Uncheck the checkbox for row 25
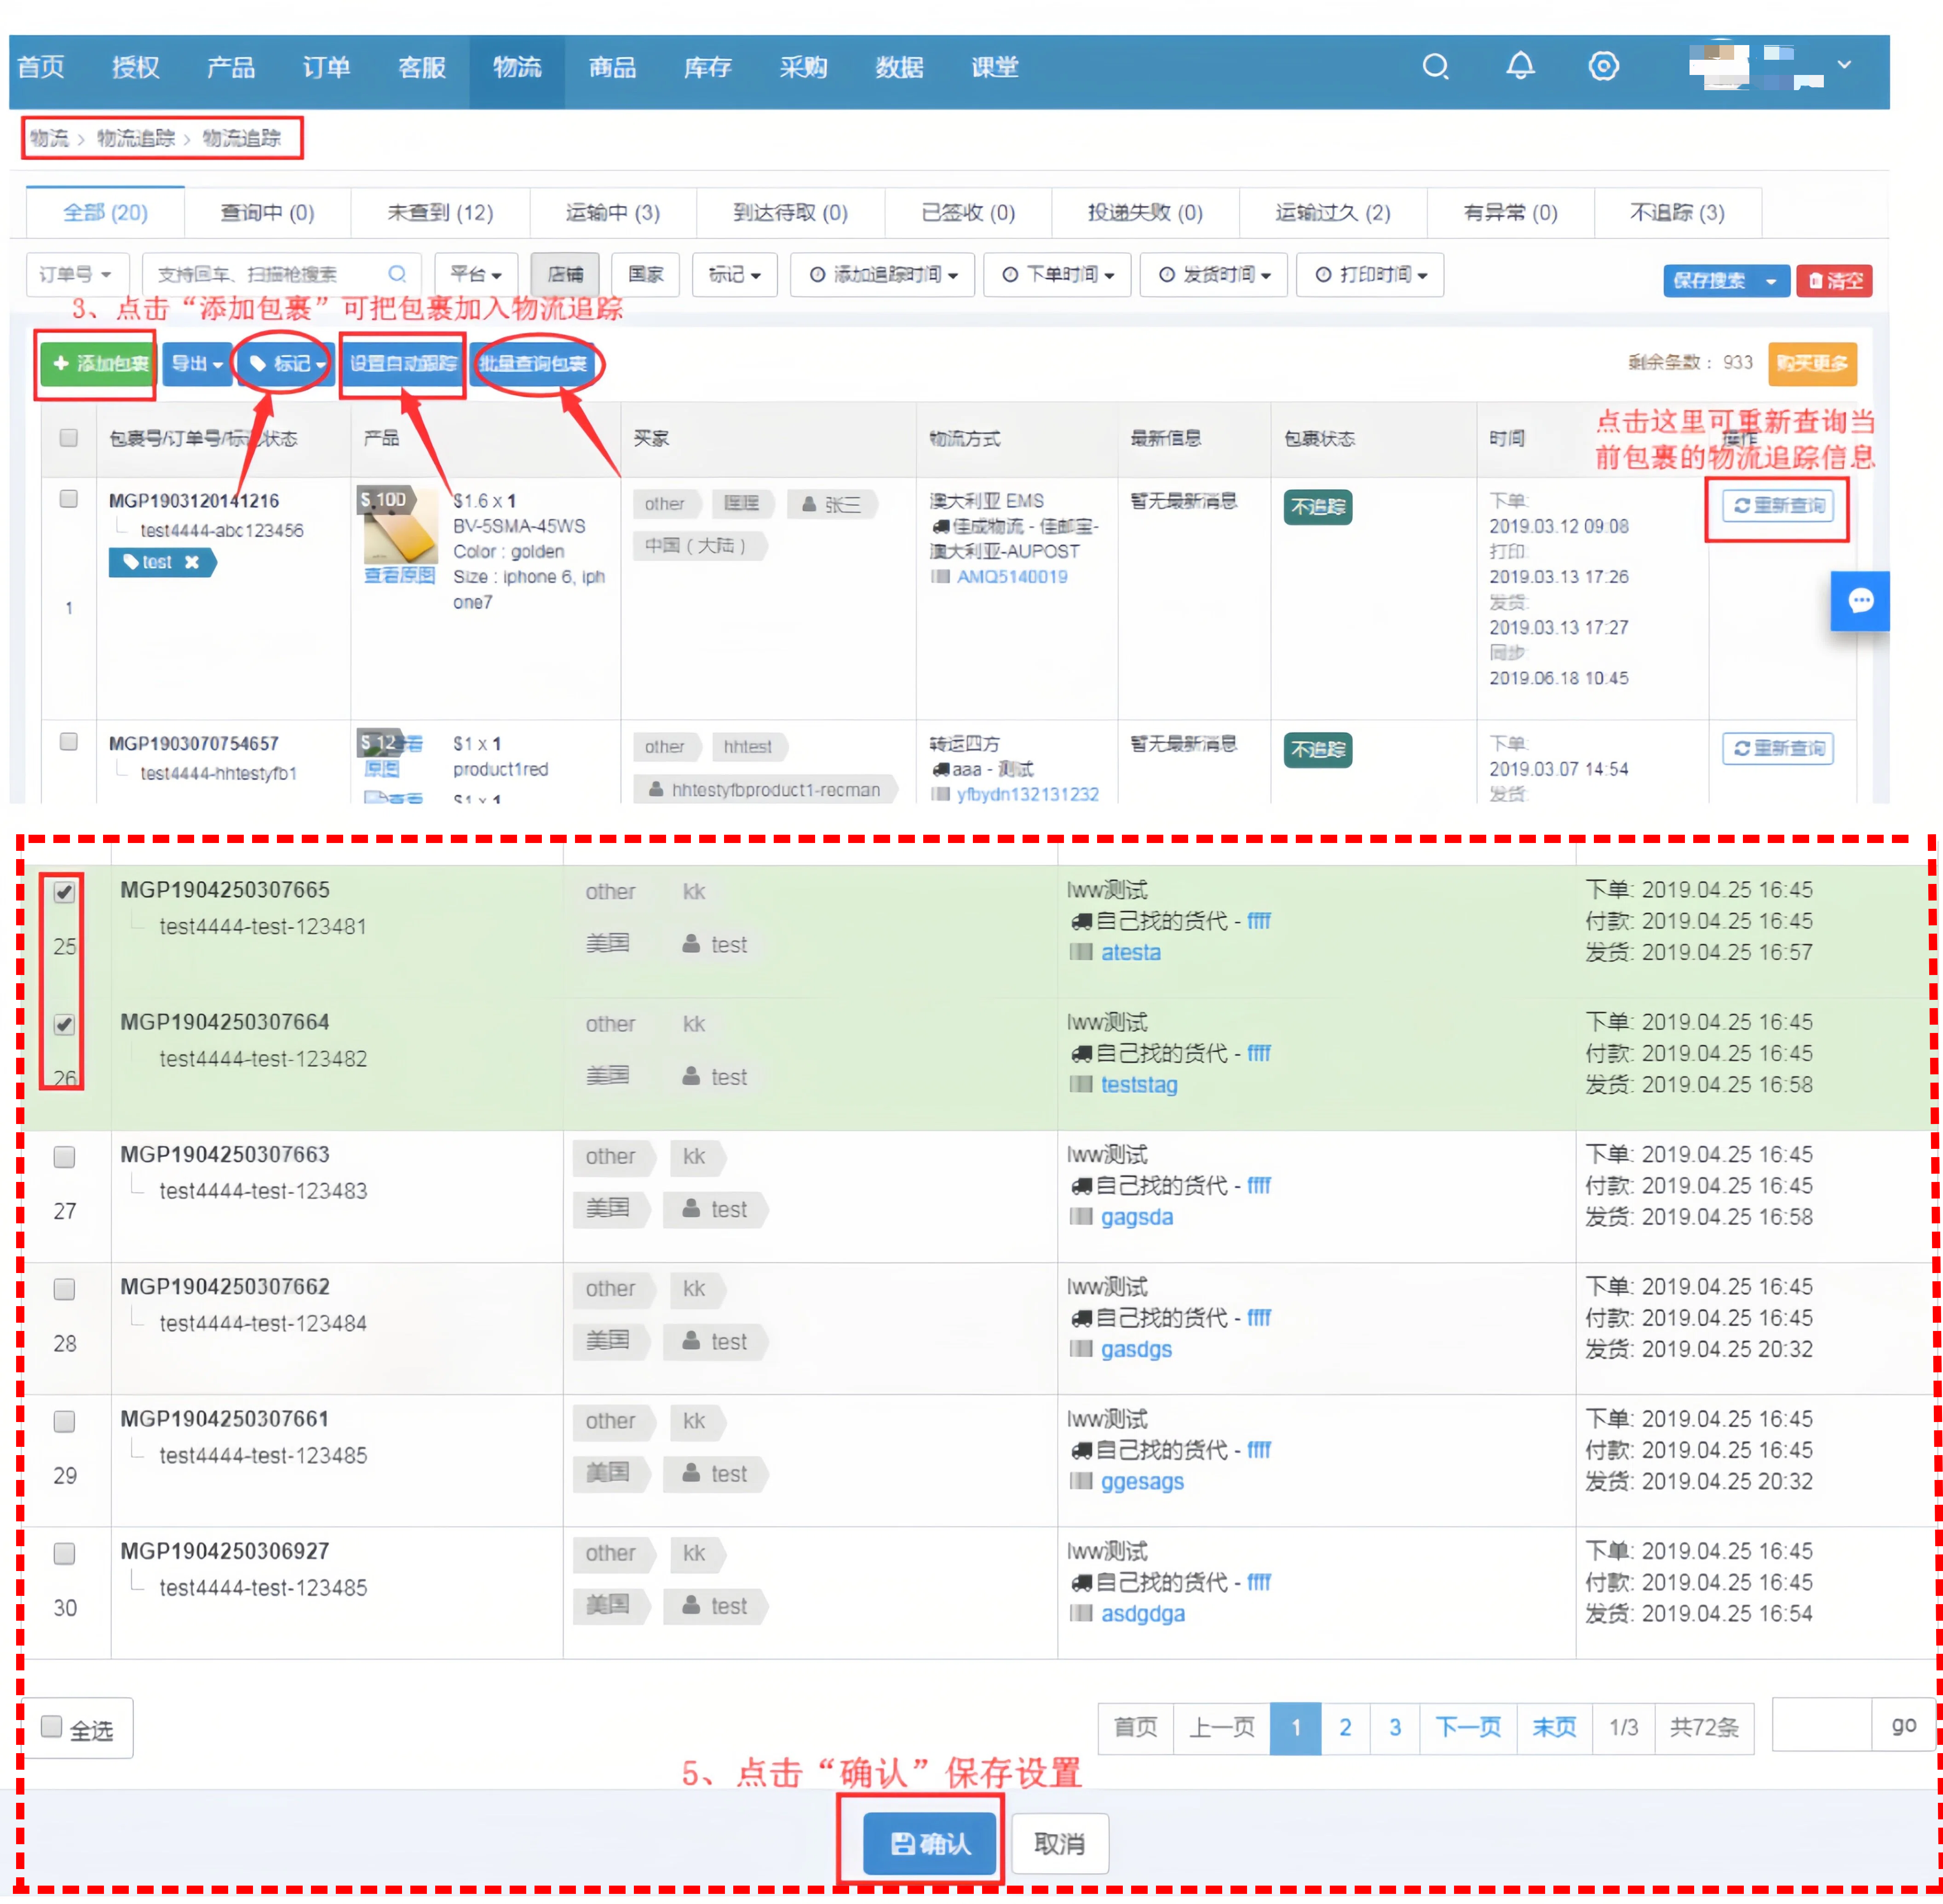1943x1904 pixels. point(64,892)
